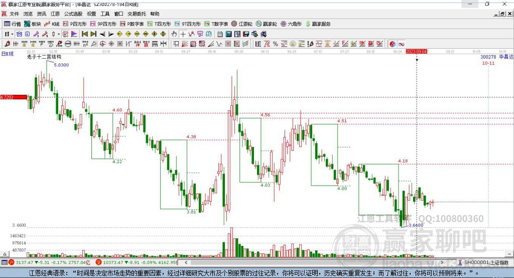Toggle the crosshair cursor mode
Screen dimensions: 514x278
(183, 34)
